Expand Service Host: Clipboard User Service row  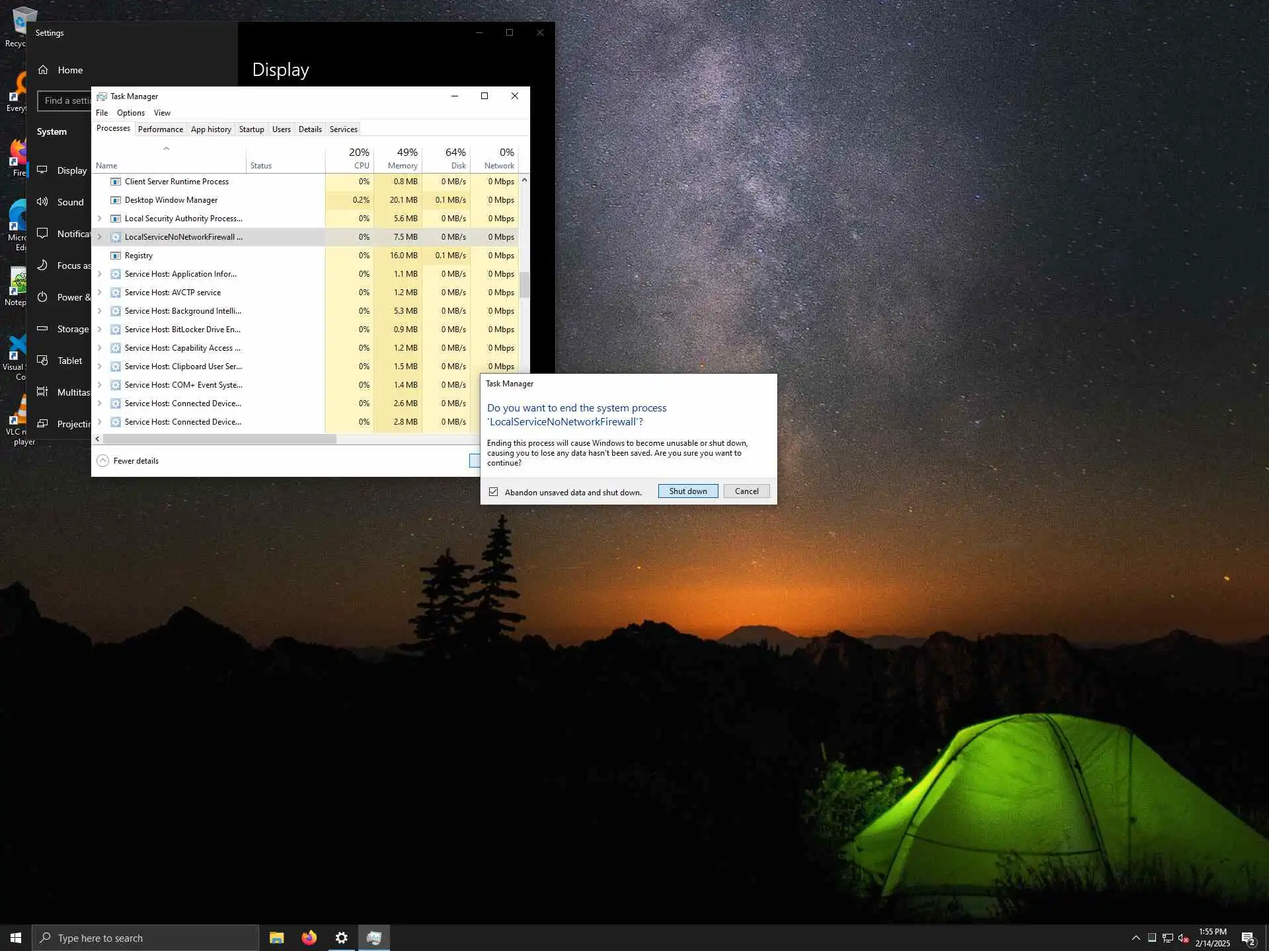tap(100, 367)
